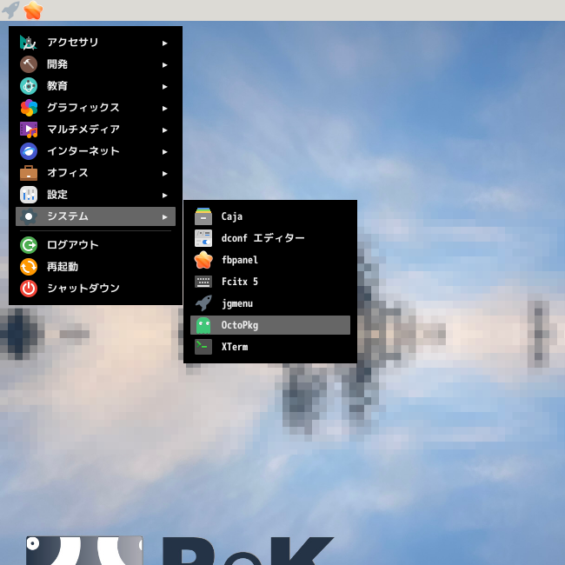This screenshot has width=565, height=565.
Task: Click the システム gear icon
Action: [x=29, y=216]
